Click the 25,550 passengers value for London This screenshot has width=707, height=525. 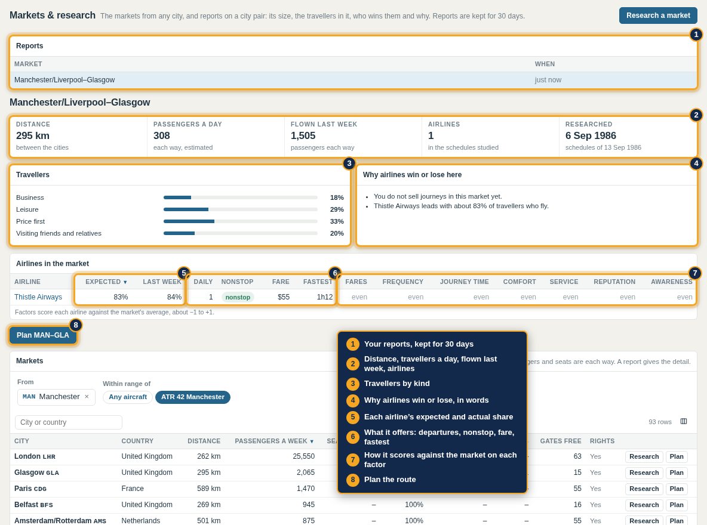click(303, 456)
